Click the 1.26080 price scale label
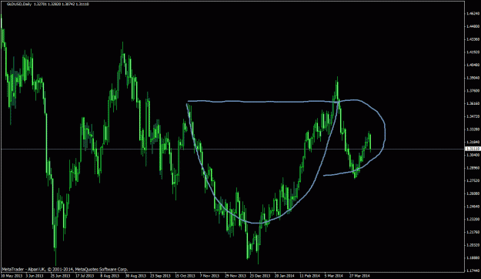The width and height of the screenshot is (481, 279). [x=473, y=193]
